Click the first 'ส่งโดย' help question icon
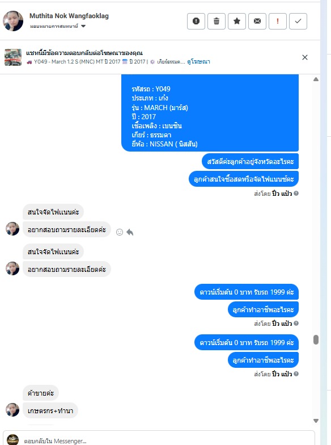The height and width of the screenshot is (445, 331). [296, 193]
